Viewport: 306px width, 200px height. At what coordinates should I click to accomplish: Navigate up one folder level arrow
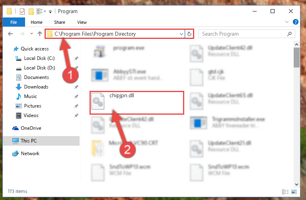click(x=40, y=34)
